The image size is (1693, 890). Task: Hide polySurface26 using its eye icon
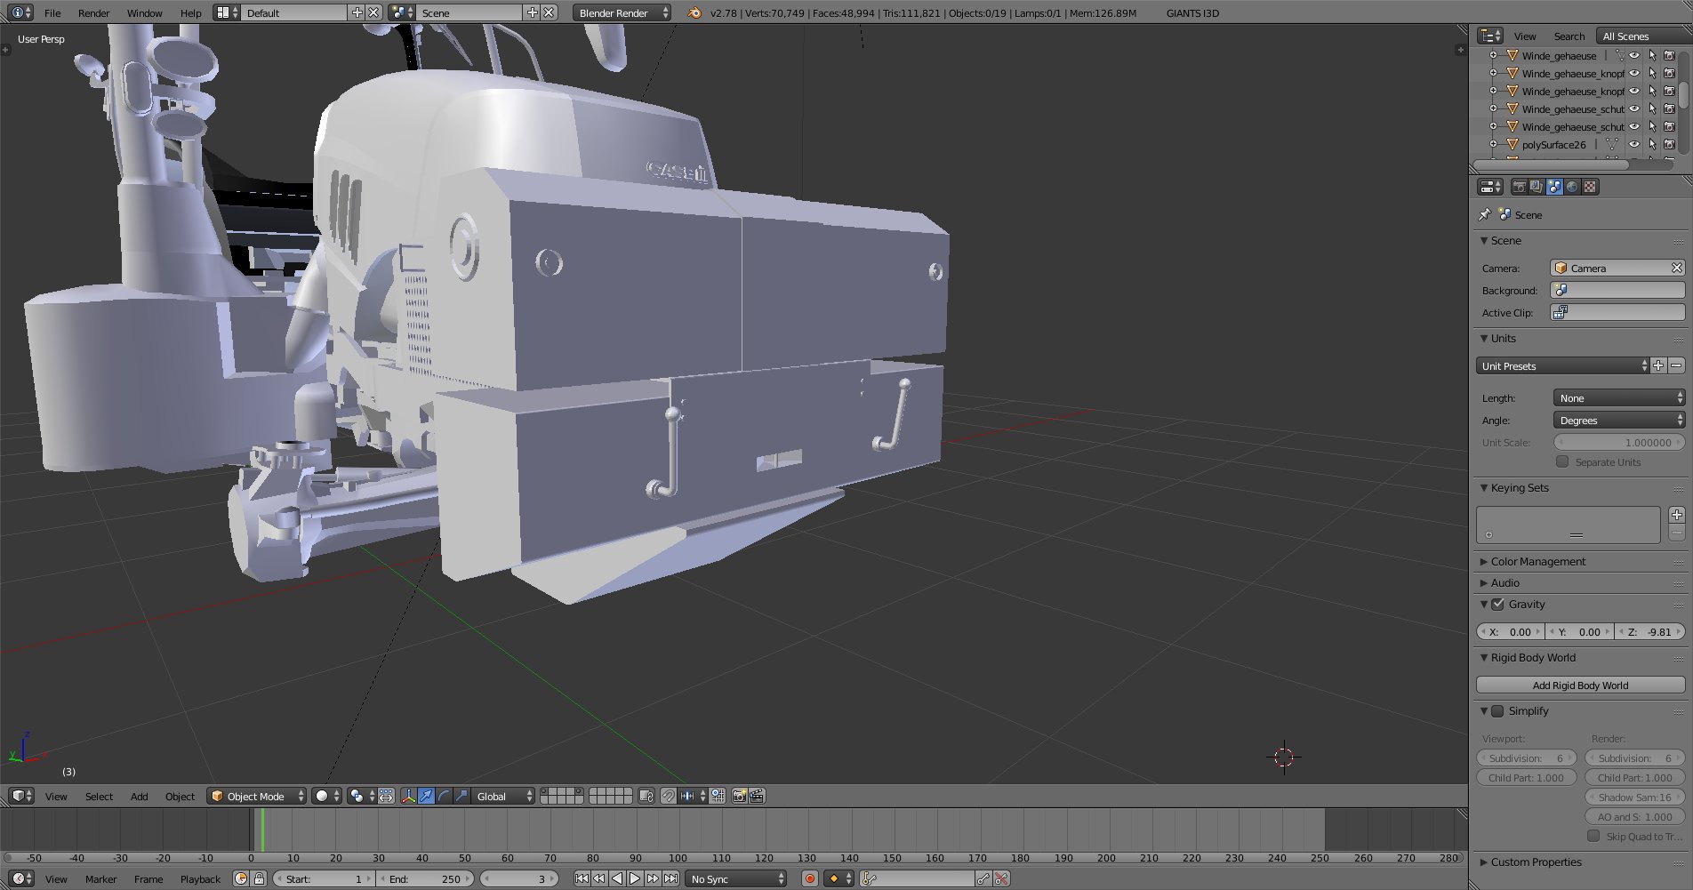[x=1634, y=144]
